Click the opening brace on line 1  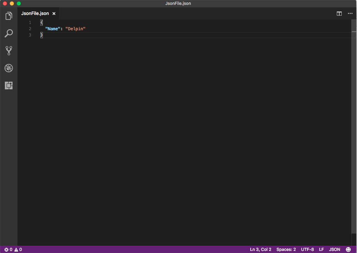[41, 23]
